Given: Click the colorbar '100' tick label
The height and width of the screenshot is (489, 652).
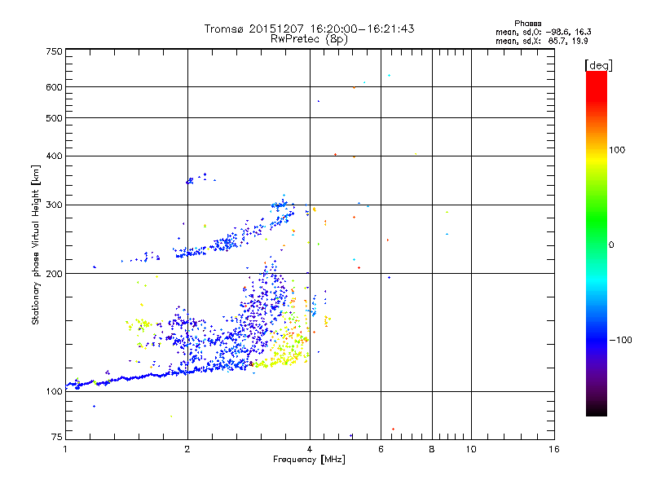Looking at the screenshot, I should pyautogui.click(x=617, y=150).
